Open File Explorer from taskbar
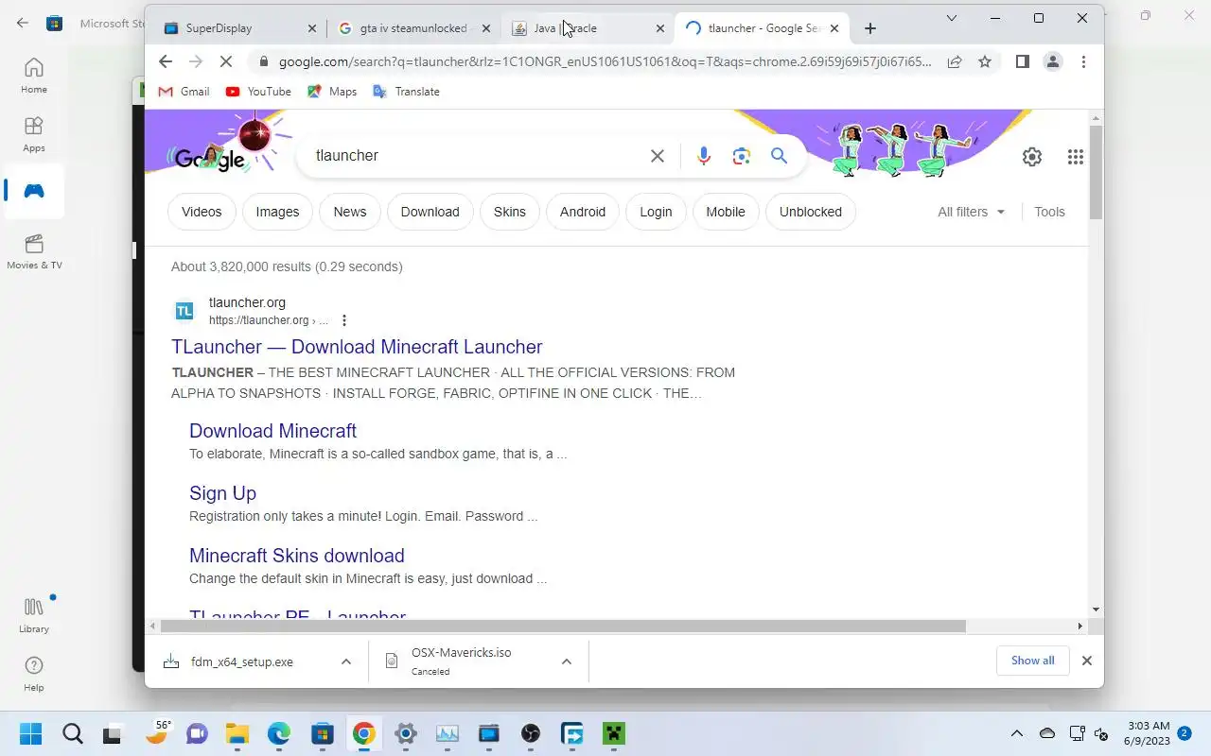 [x=237, y=734]
